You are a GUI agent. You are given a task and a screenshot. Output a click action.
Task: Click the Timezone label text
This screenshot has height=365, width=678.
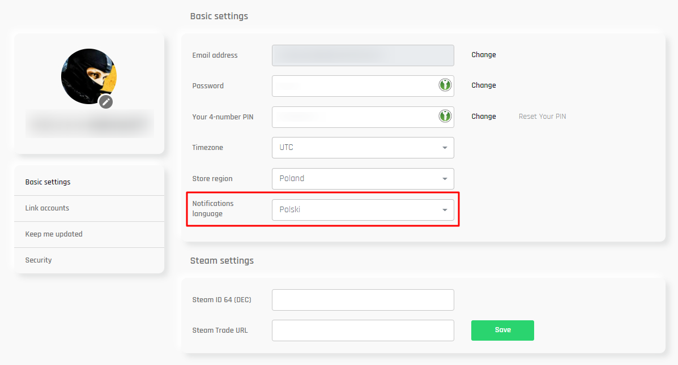[x=207, y=148]
